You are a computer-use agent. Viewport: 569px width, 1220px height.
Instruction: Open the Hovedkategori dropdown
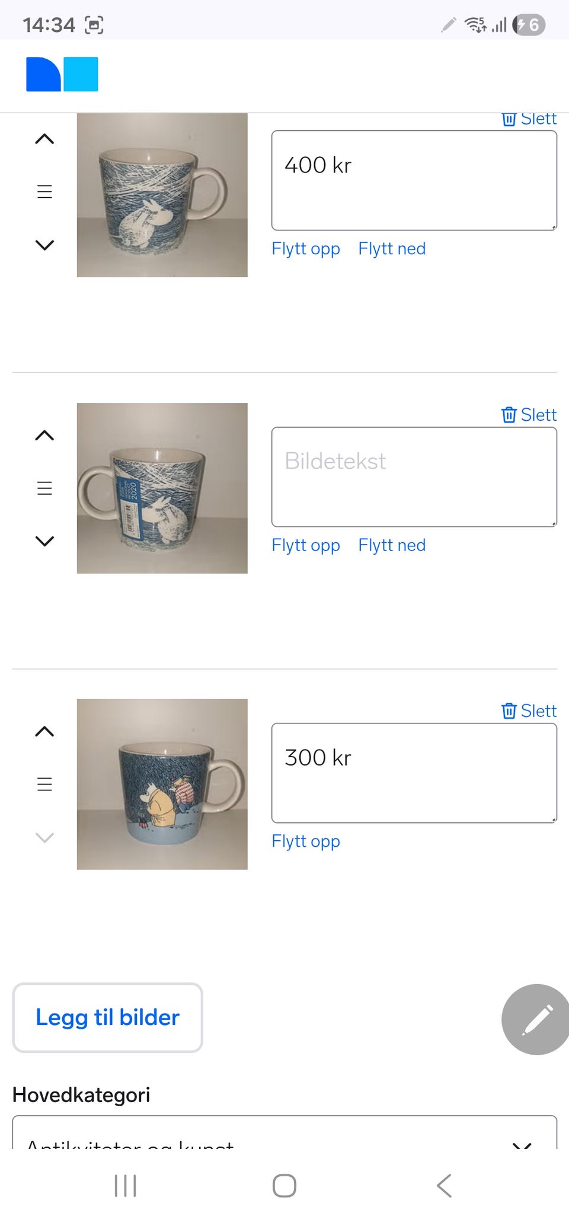click(x=284, y=1136)
